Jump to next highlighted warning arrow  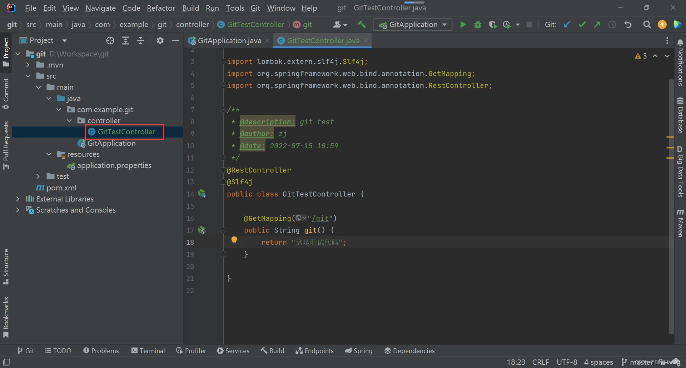tap(667, 56)
